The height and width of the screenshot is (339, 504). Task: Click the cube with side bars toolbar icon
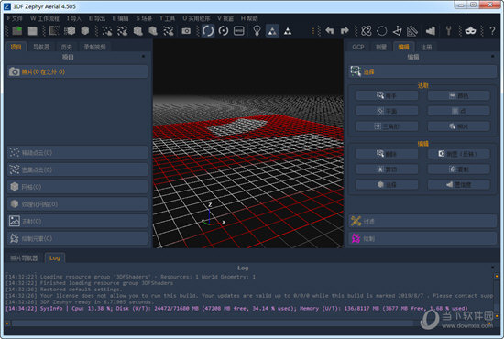70,31
